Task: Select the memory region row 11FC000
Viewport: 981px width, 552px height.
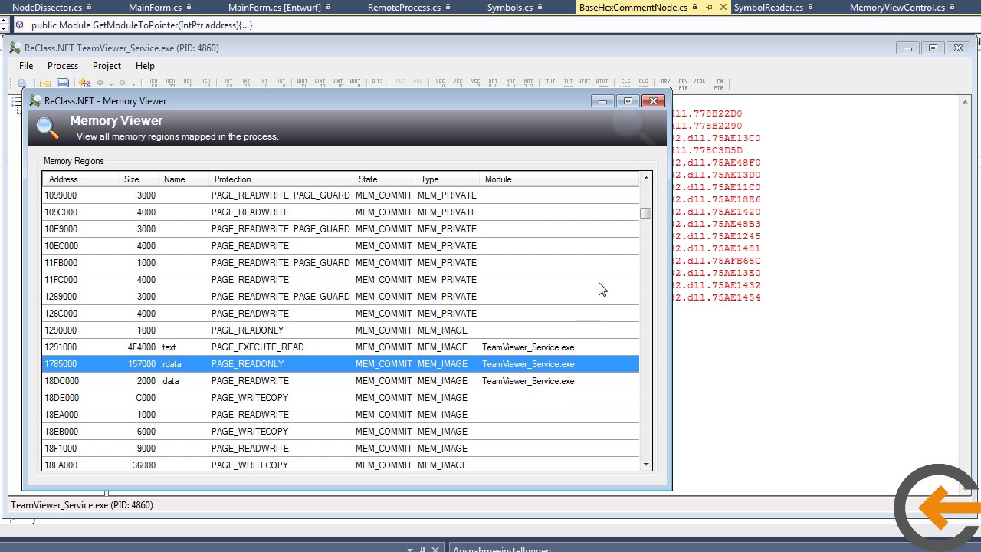Action: click(x=340, y=280)
